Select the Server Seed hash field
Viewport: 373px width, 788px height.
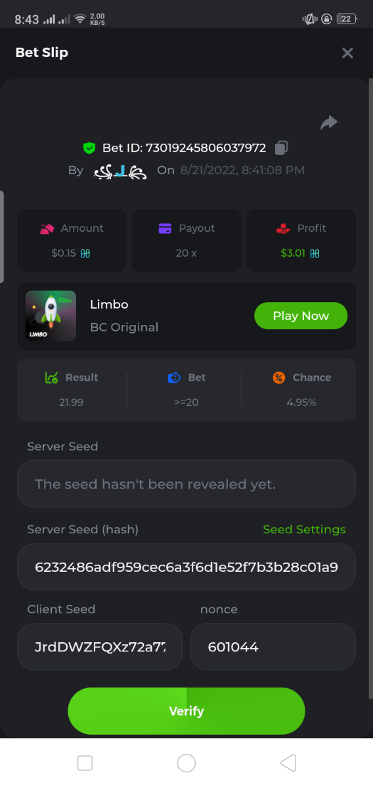pos(186,567)
